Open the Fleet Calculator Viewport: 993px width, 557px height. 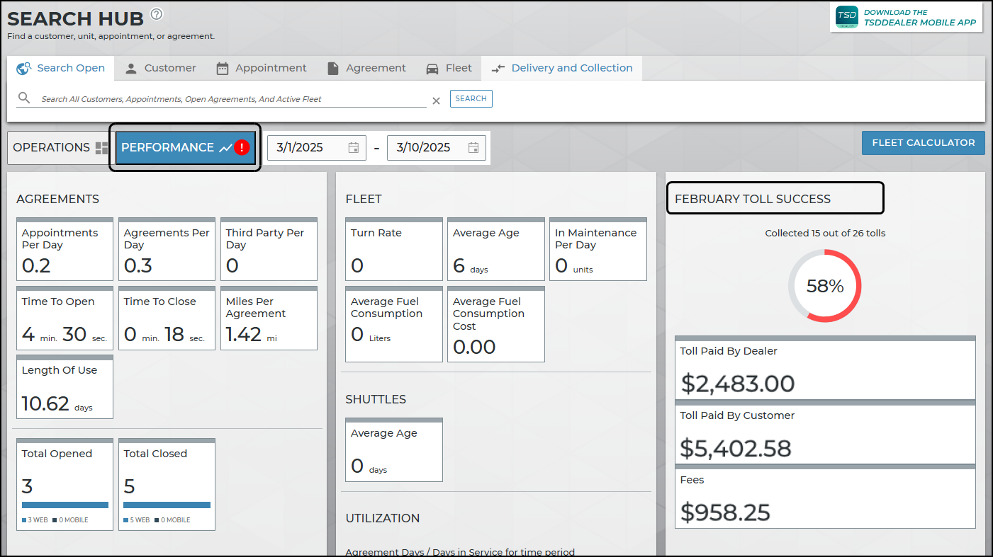click(x=923, y=142)
